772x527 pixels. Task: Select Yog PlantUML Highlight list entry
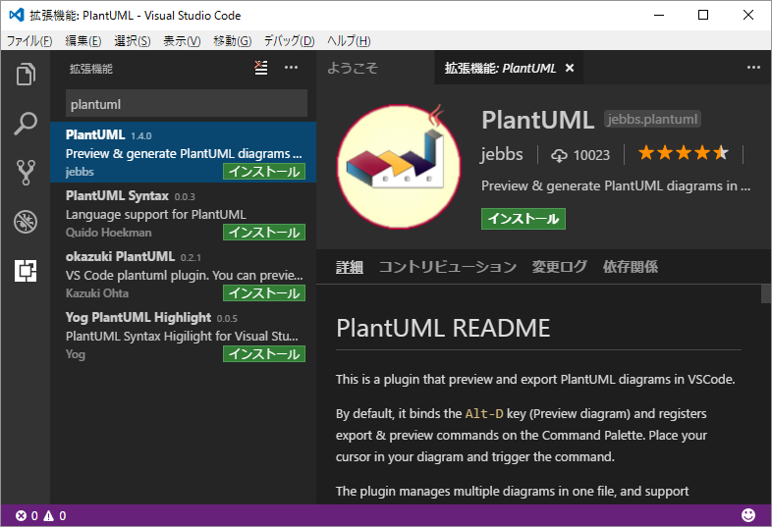pyautogui.click(x=183, y=335)
